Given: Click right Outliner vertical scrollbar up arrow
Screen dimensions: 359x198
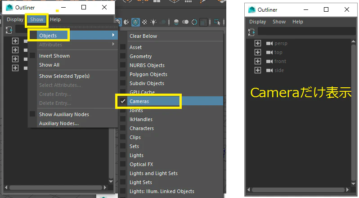Looking at the screenshot, I should [353, 41].
